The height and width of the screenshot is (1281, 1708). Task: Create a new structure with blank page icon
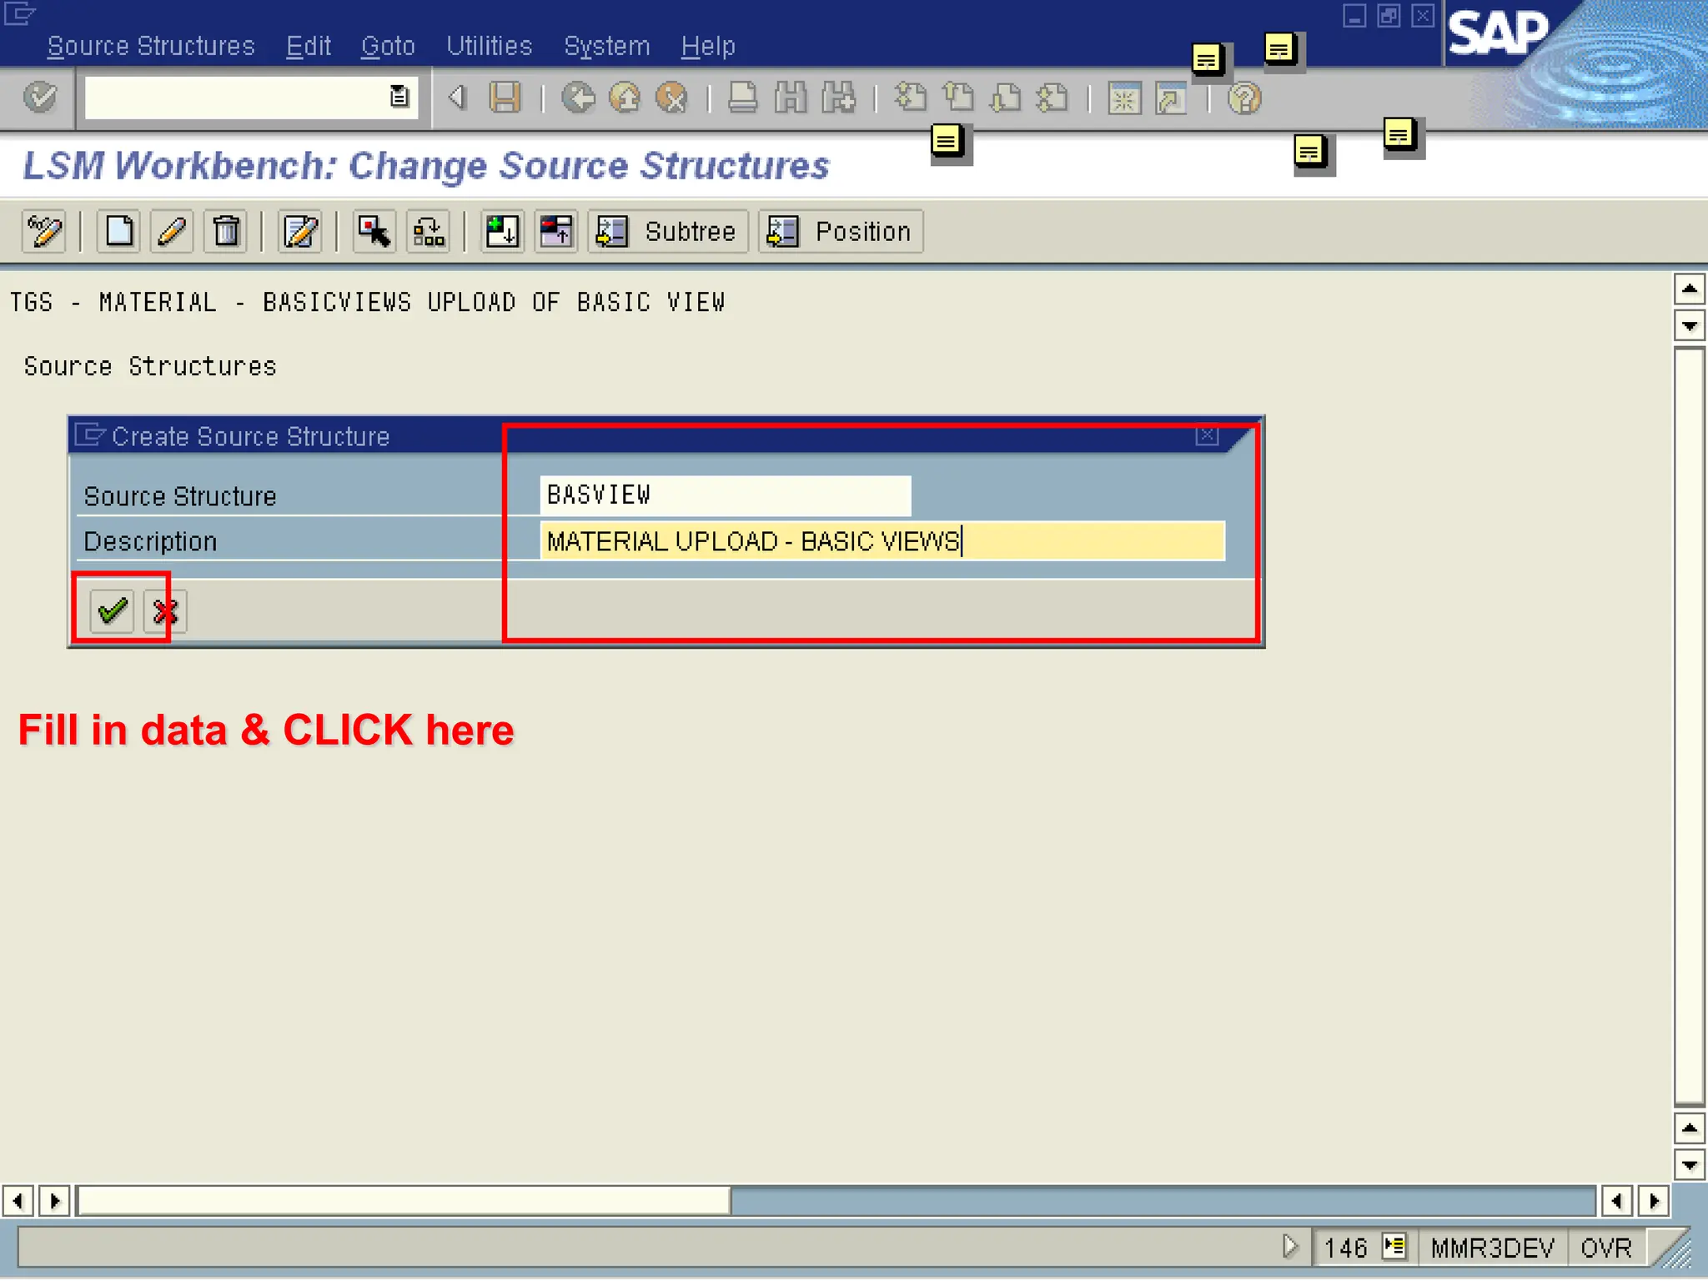118,231
